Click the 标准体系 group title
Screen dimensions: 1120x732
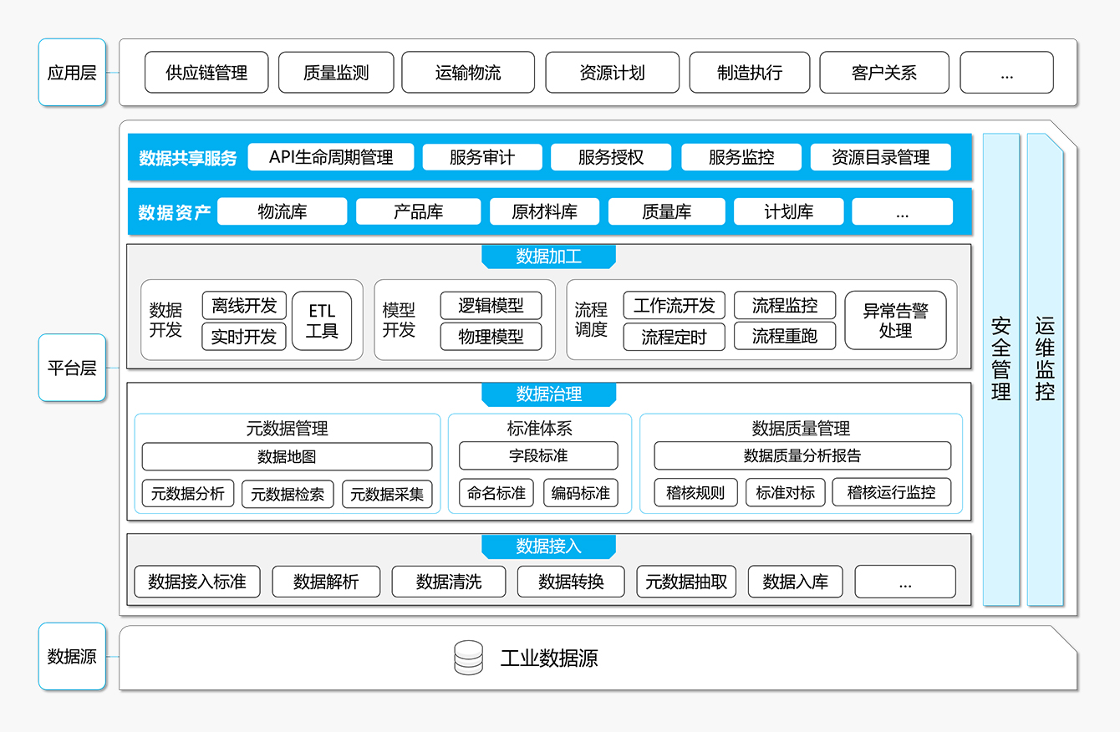(x=539, y=429)
